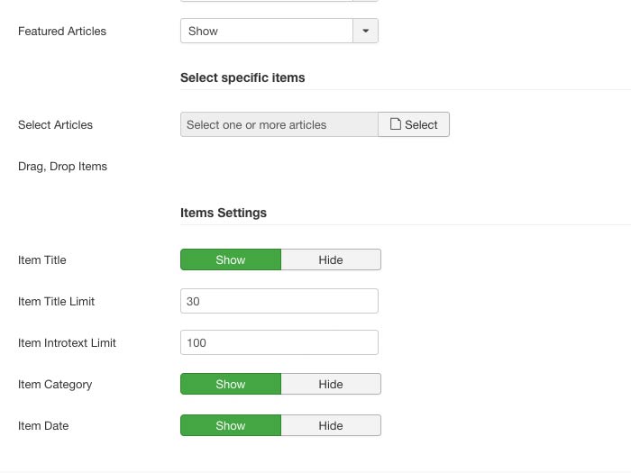Set Item Title to Hide

pyautogui.click(x=331, y=259)
